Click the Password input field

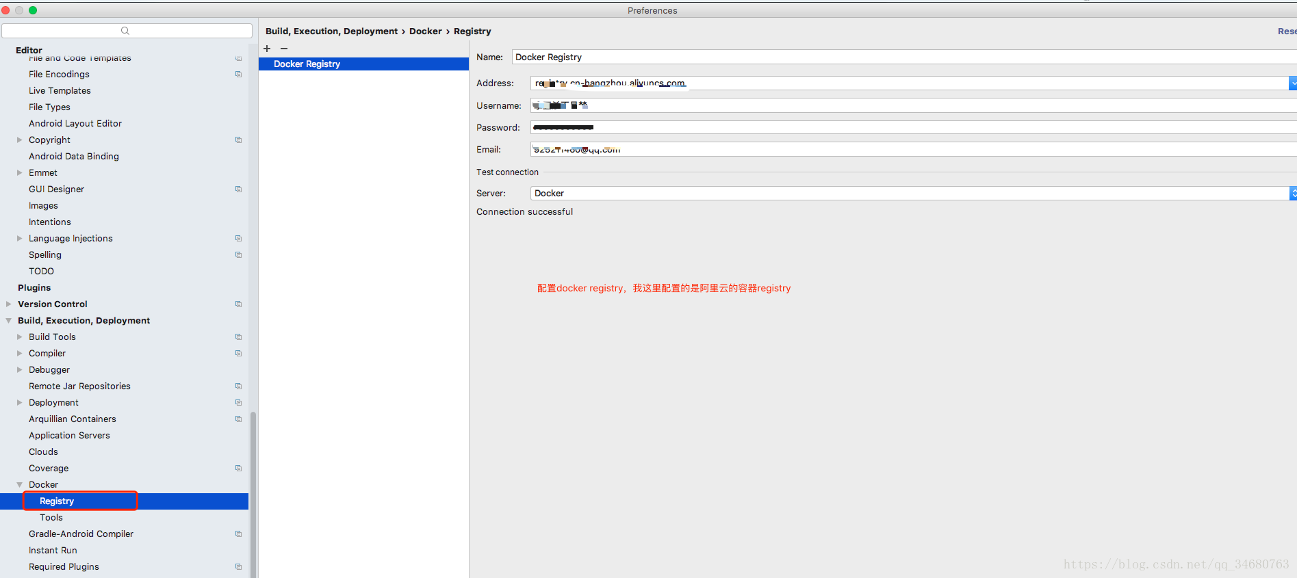pos(914,127)
